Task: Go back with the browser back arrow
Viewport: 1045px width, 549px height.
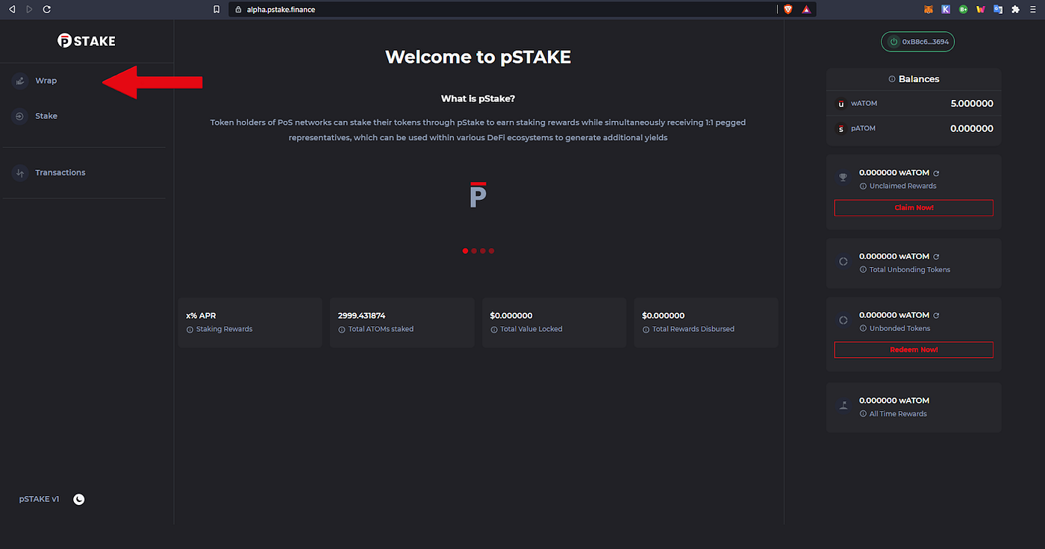Action: [x=11, y=9]
